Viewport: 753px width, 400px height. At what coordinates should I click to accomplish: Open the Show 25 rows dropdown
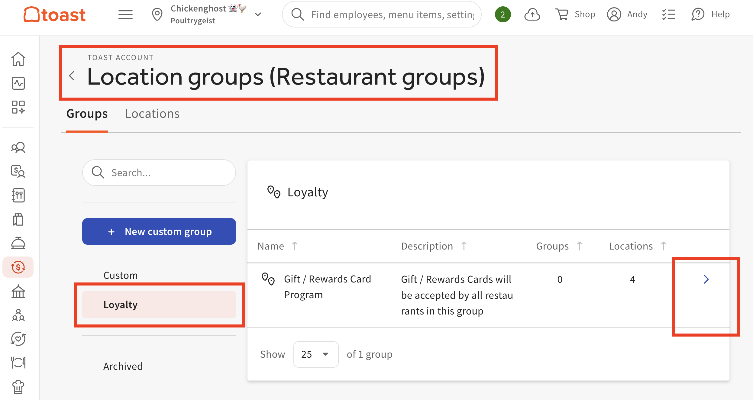click(315, 354)
